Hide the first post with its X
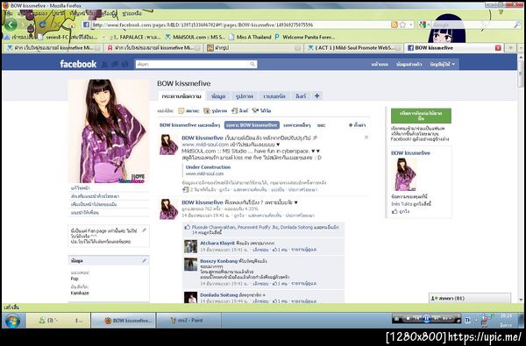The height and width of the screenshot is (346, 526). [366, 138]
